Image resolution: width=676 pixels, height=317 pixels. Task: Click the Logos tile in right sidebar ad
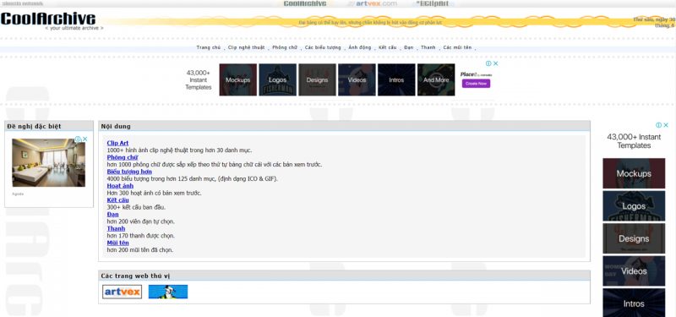(634, 206)
